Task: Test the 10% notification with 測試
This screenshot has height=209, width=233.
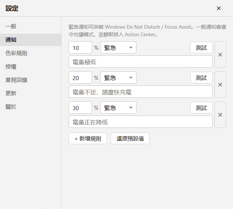Action: 201,47
